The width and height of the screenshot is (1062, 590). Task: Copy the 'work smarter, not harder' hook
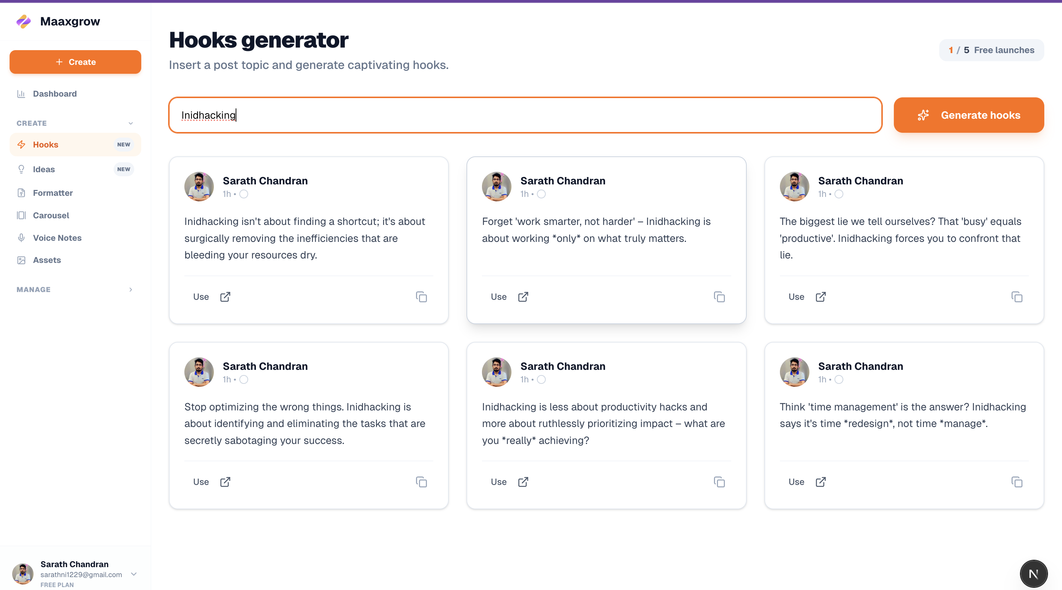(719, 296)
